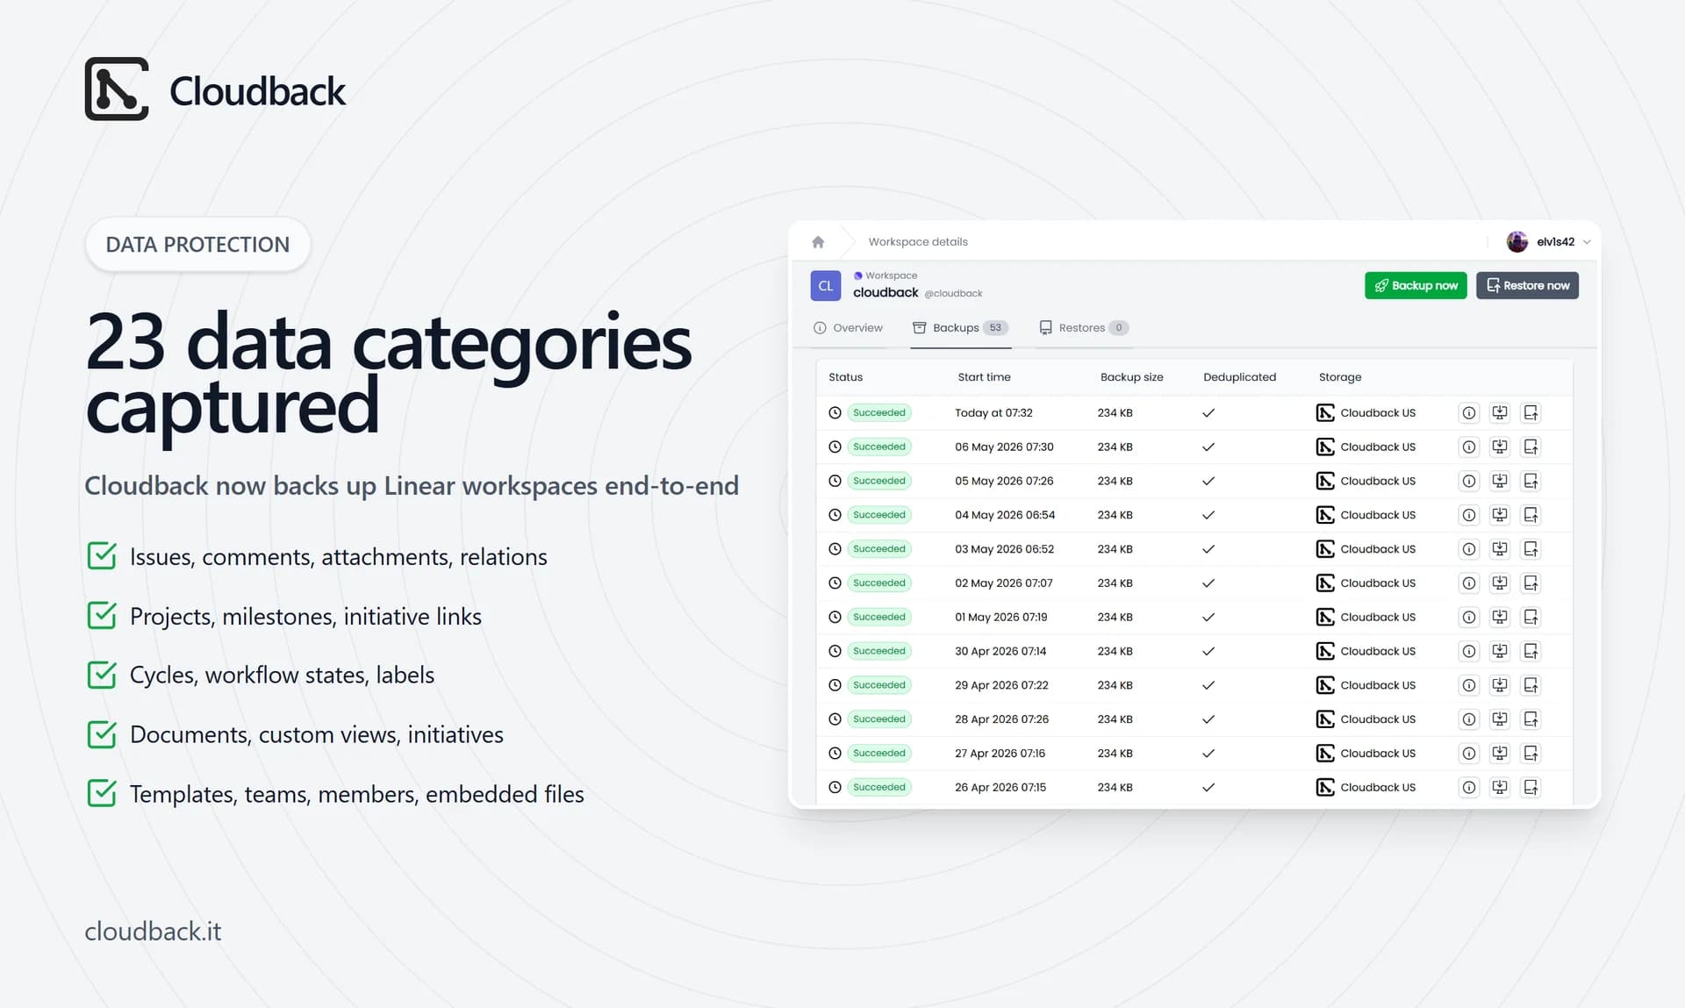Click deduplicated checkmark on 01 May 2026 row
Image resolution: width=1685 pixels, height=1008 pixels.
(x=1208, y=618)
